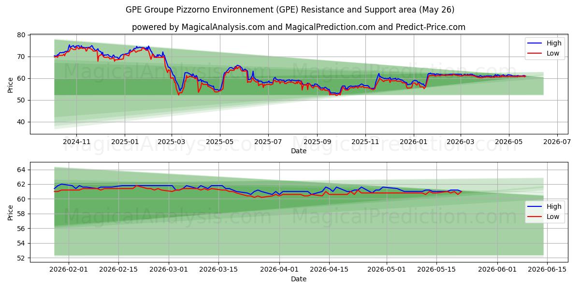Screen dimensions: 580x290
Task: Click the '2026-02-15' tick label on bottom chart
Action: pyautogui.click(x=118, y=270)
